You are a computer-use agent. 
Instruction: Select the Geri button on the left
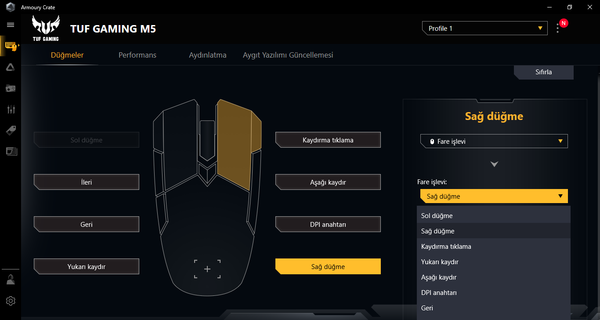pyautogui.click(x=87, y=224)
